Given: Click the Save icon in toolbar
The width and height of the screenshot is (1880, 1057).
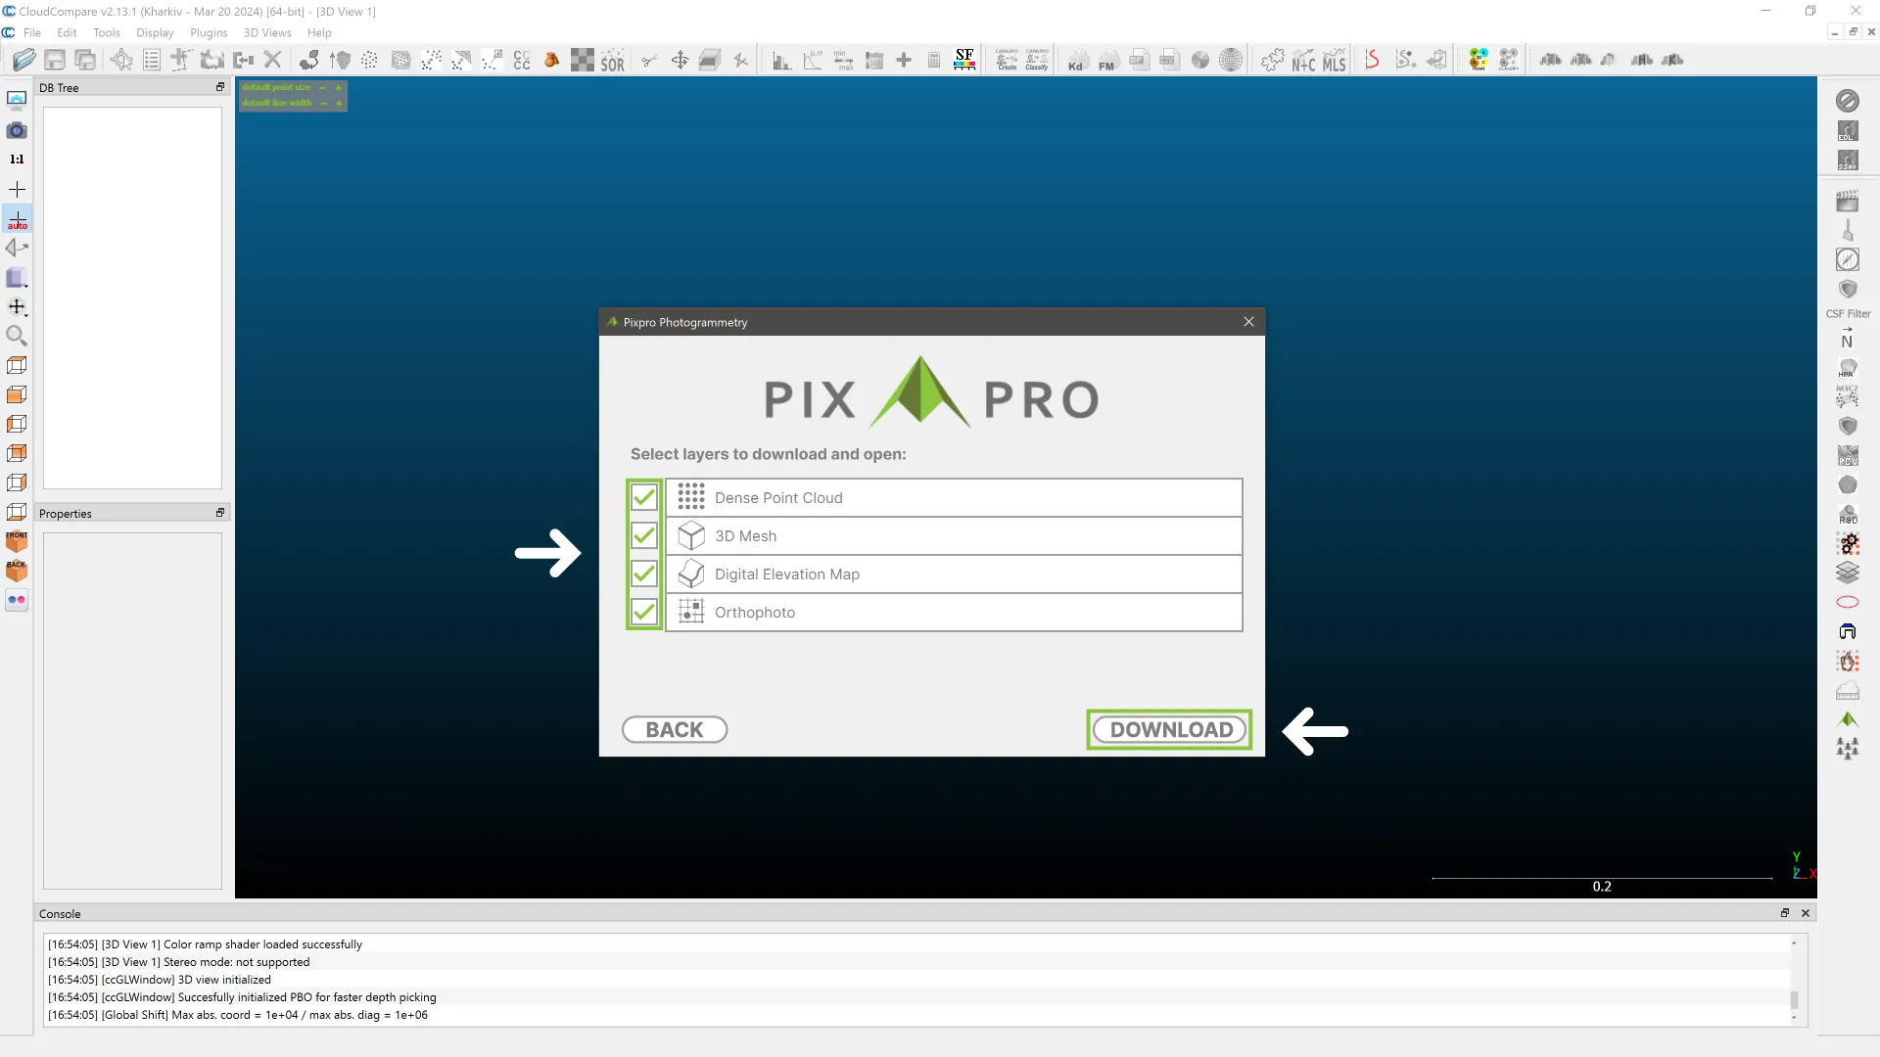Looking at the screenshot, I should click(55, 60).
